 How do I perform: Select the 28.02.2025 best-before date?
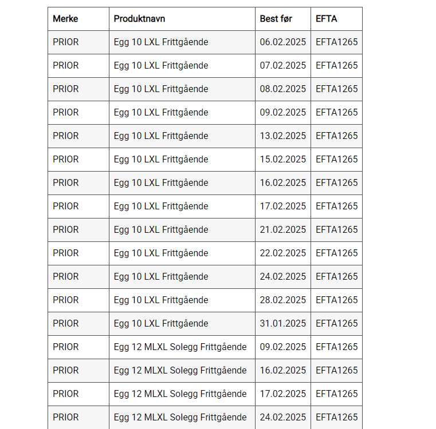[283, 300]
